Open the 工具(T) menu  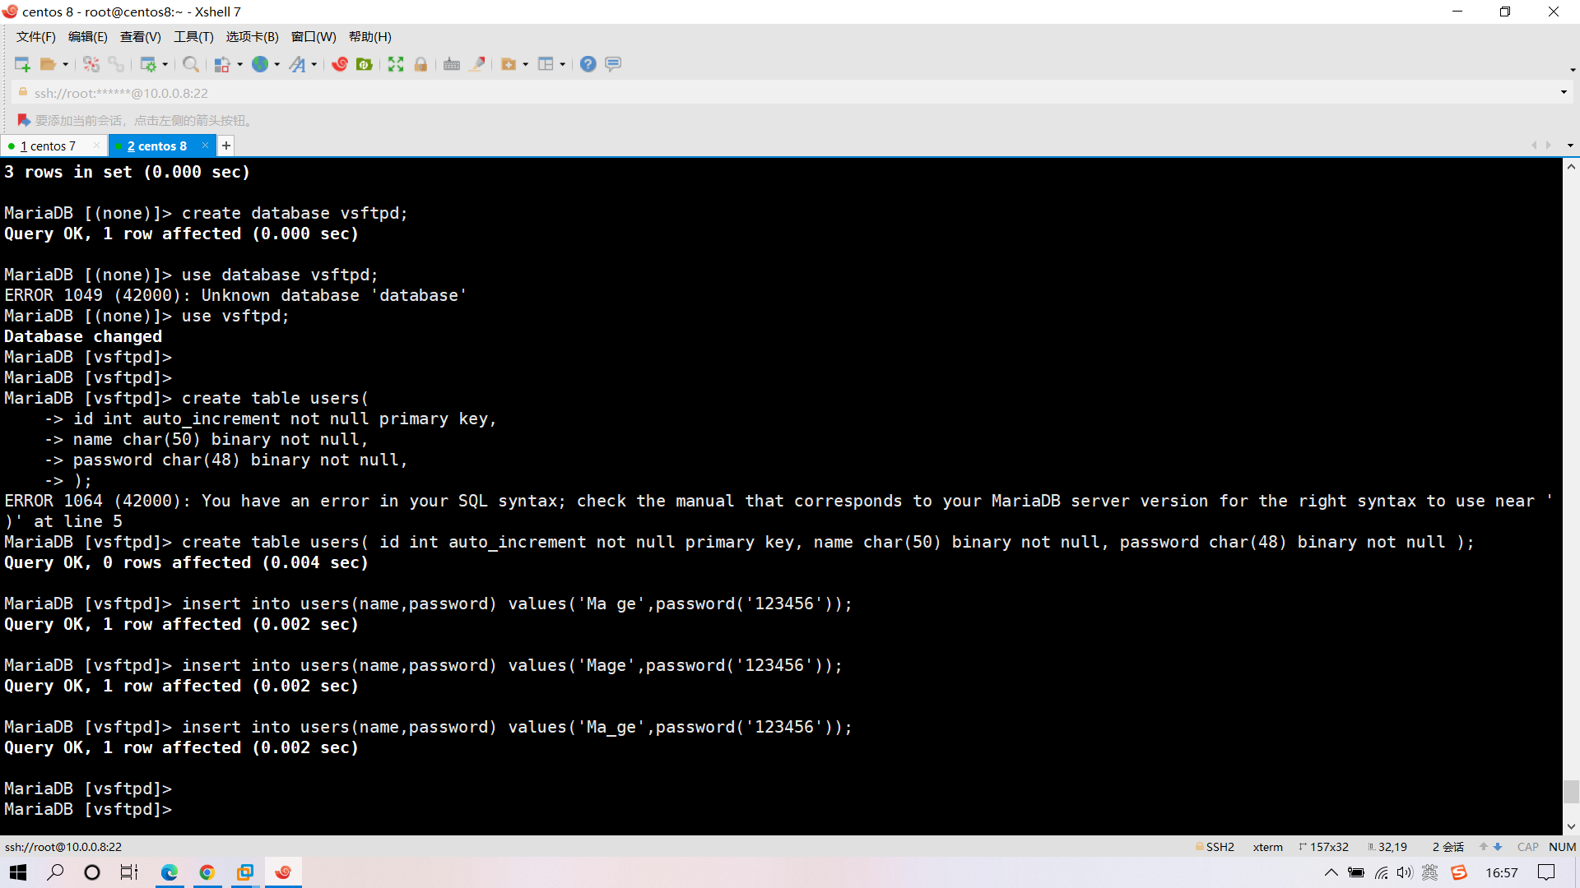(193, 36)
